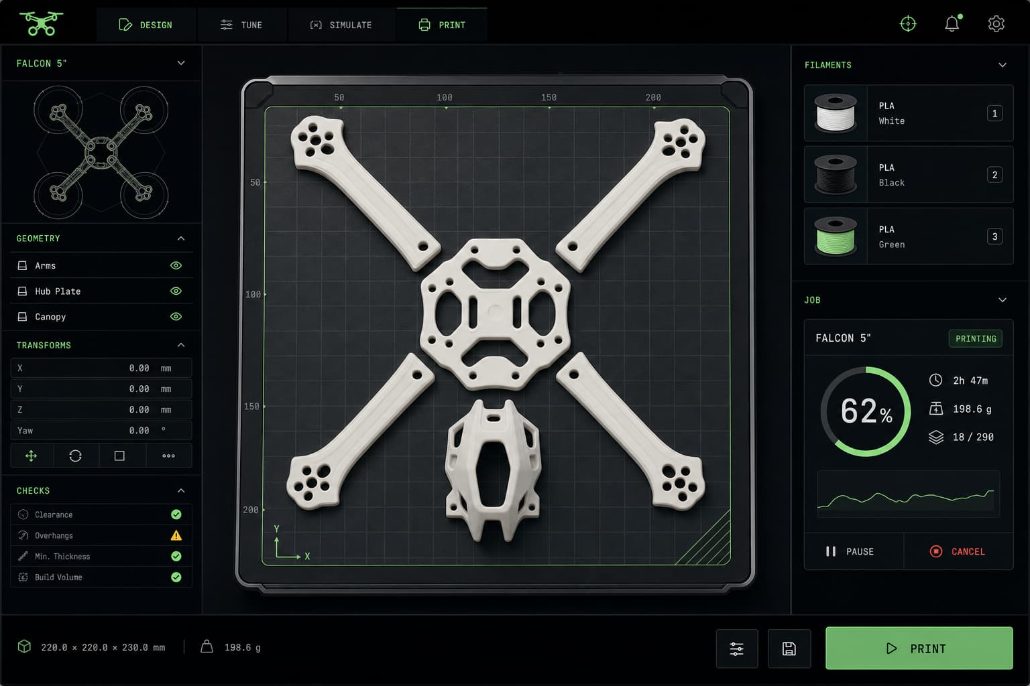The image size is (1030, 686).
Task: Open the crosshair target icon in header
Action: pyautogui.click(x=908, y=24)
